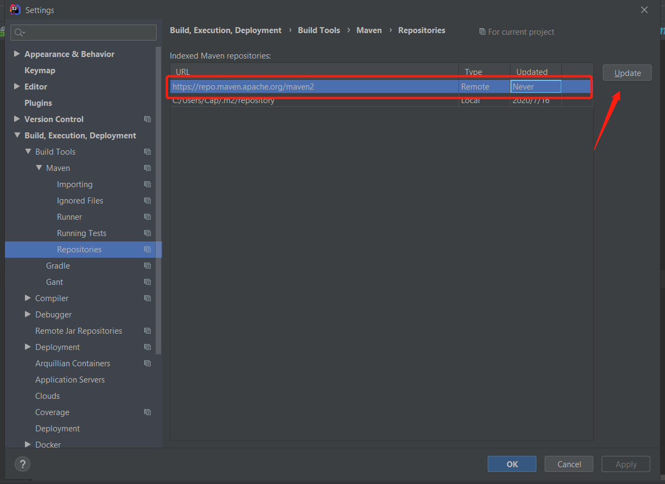The image size is (665, 484).
Task: Click Maven in the breadcrumb
Action: [x=369, y=30]
